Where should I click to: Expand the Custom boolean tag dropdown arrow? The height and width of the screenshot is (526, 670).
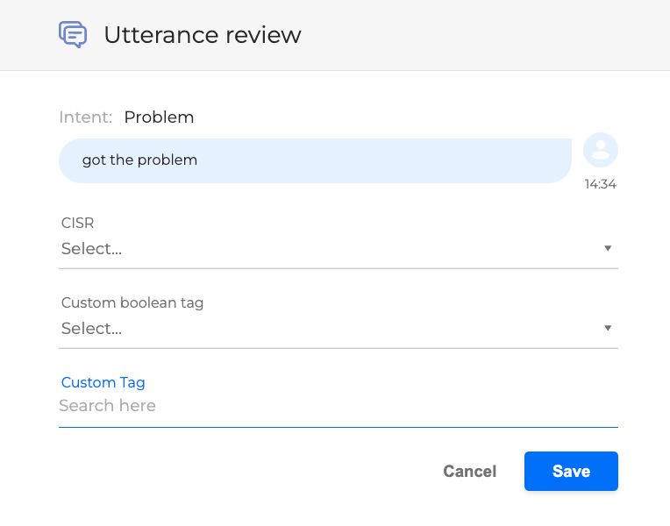608,329
